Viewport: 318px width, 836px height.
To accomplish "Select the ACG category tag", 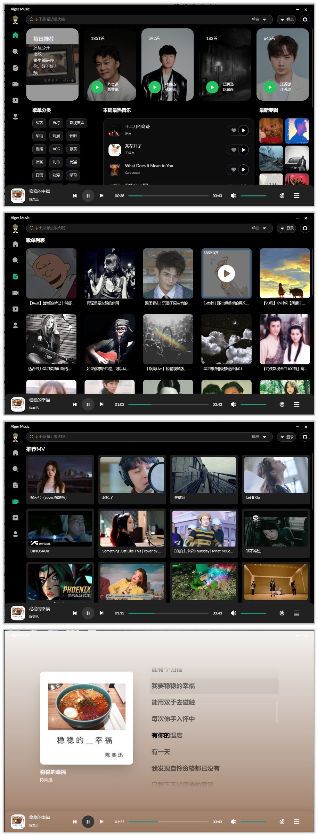I will 56,149.
